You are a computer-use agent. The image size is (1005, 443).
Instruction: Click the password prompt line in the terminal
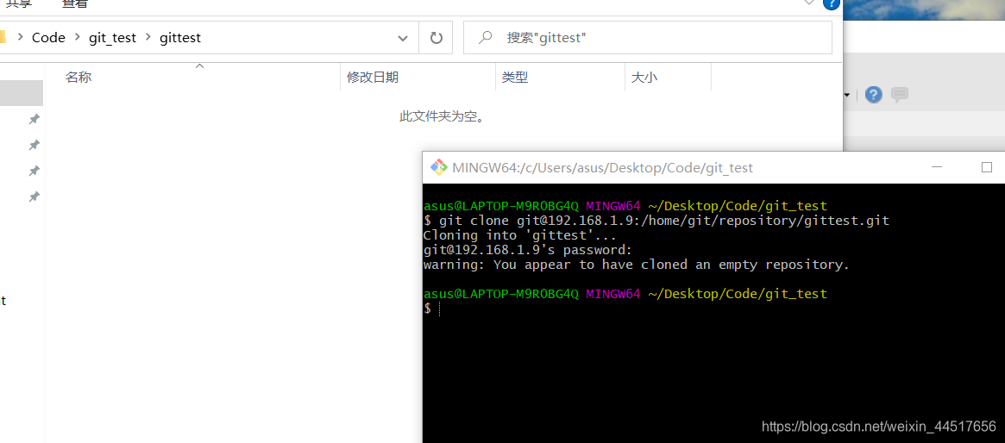point(528,250)
